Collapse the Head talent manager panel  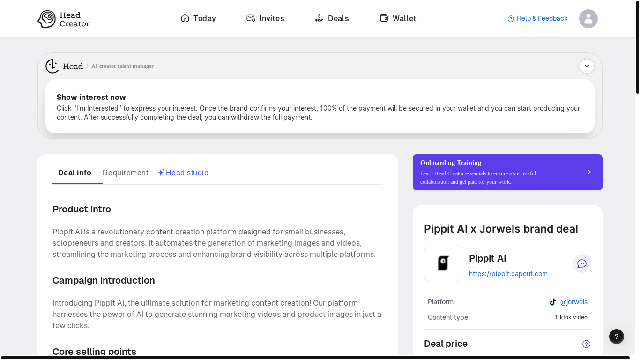pyautogui.click(x=587, y=66)
